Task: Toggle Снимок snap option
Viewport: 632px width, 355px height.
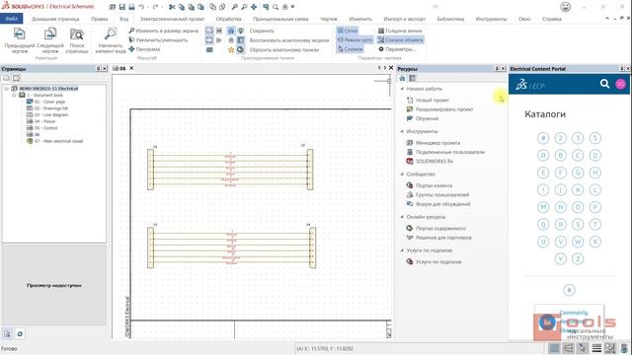Action: tap(350, 49)
